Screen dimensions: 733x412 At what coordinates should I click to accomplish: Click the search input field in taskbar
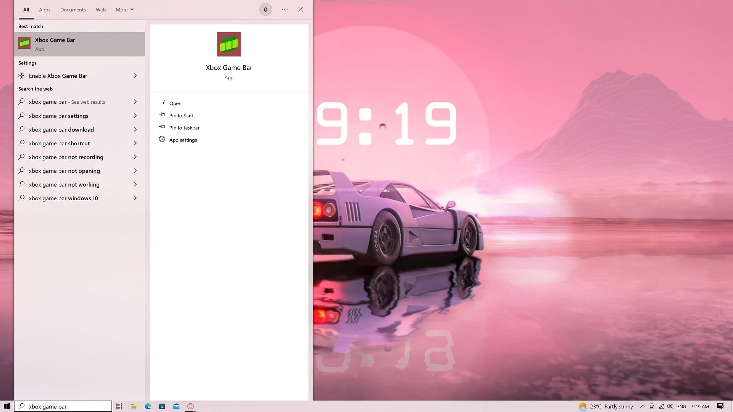pos(63,406)
